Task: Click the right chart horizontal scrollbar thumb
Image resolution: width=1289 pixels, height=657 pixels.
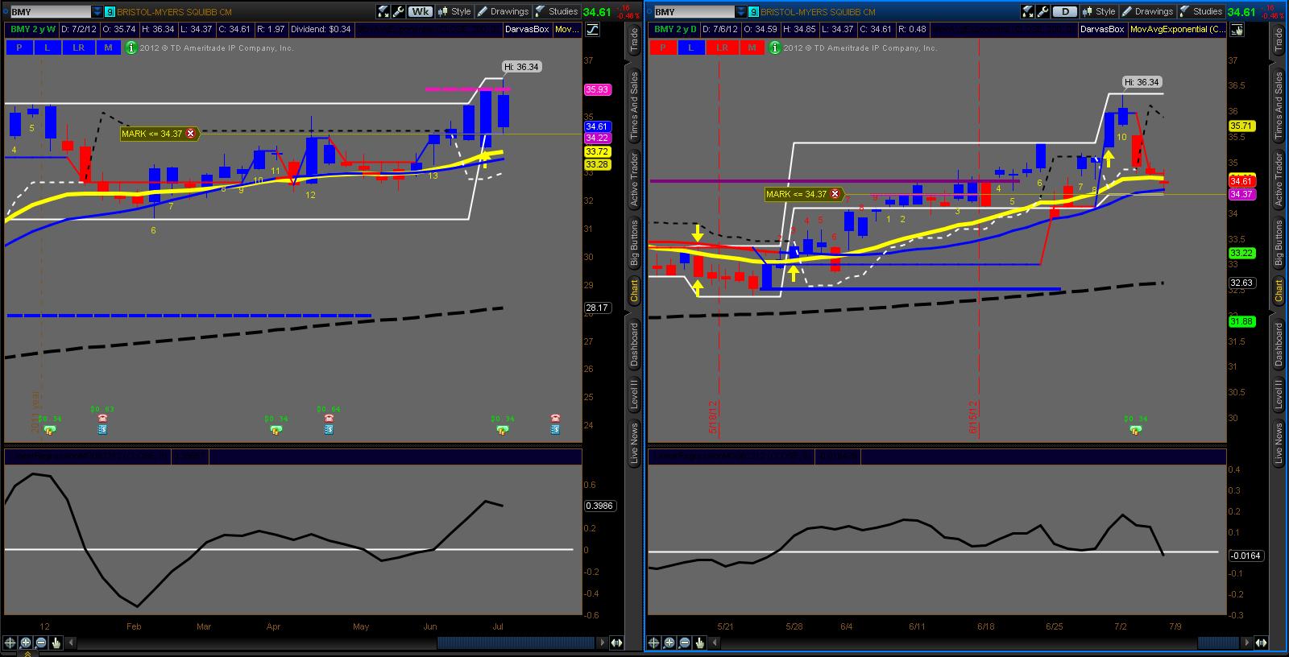Action: tap(1219, 643)
